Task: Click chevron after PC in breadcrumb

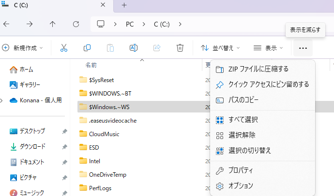Action: coord(144,24)
